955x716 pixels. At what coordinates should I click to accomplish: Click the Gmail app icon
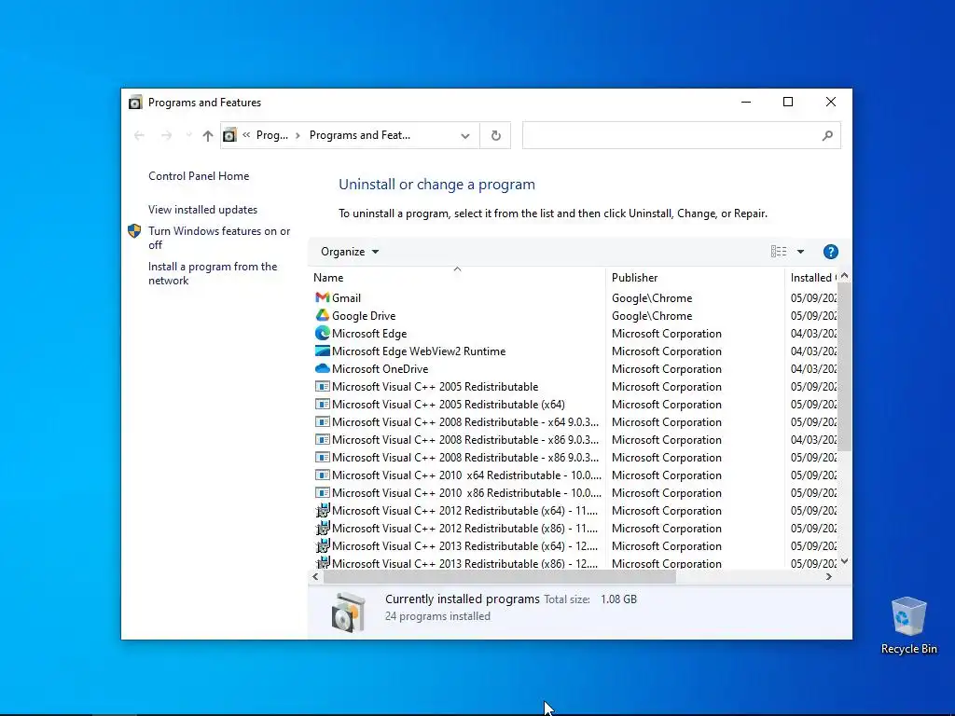[x=322, y=297]
